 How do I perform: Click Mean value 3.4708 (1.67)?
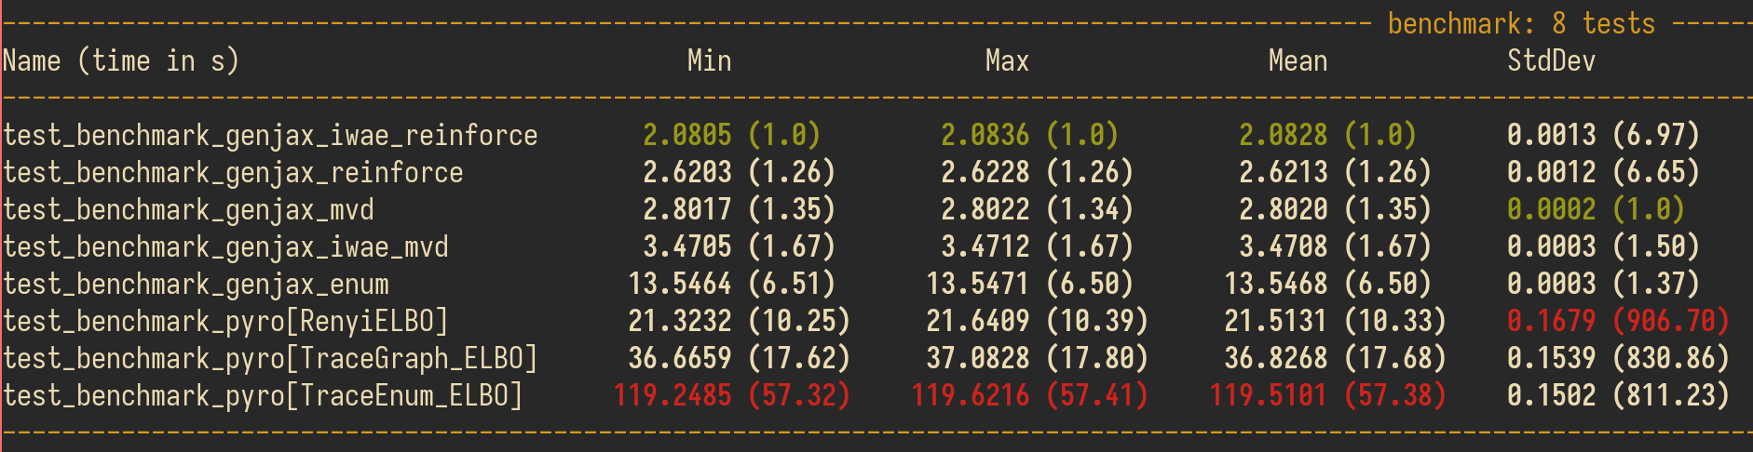pyautogui.click(x=1336, y=247)
